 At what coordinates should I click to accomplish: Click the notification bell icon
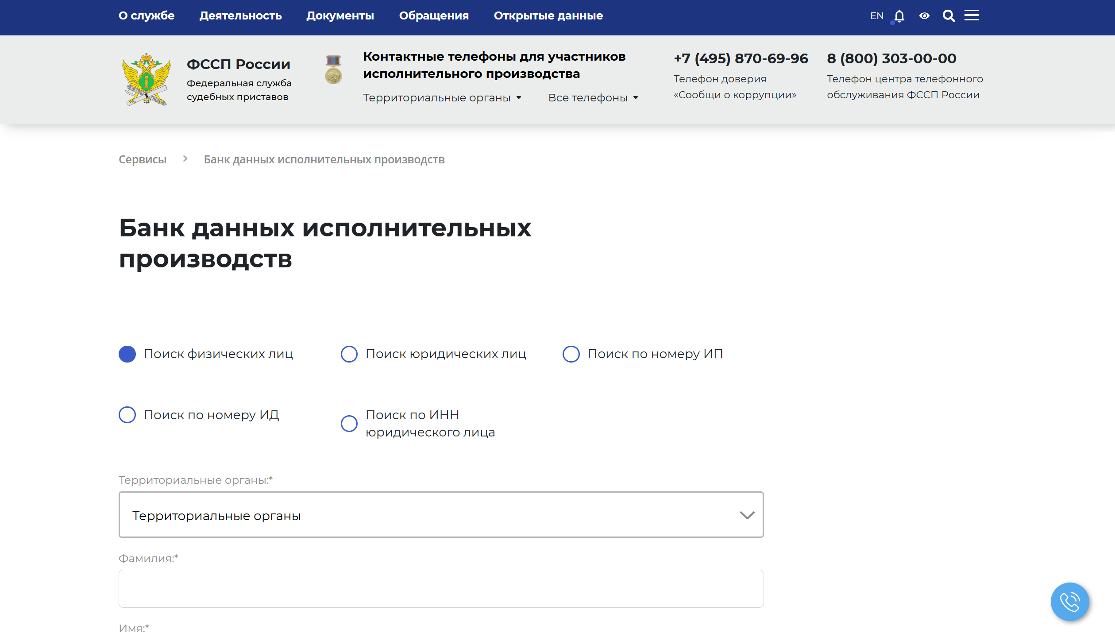pos(899,16)
